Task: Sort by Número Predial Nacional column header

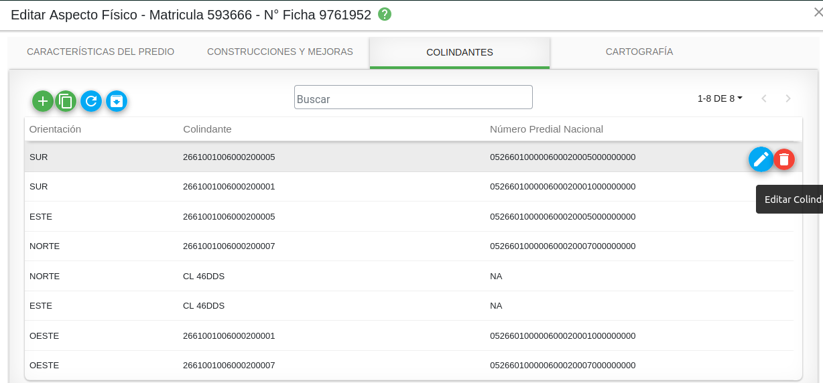Action: click(x=546, y=129)
